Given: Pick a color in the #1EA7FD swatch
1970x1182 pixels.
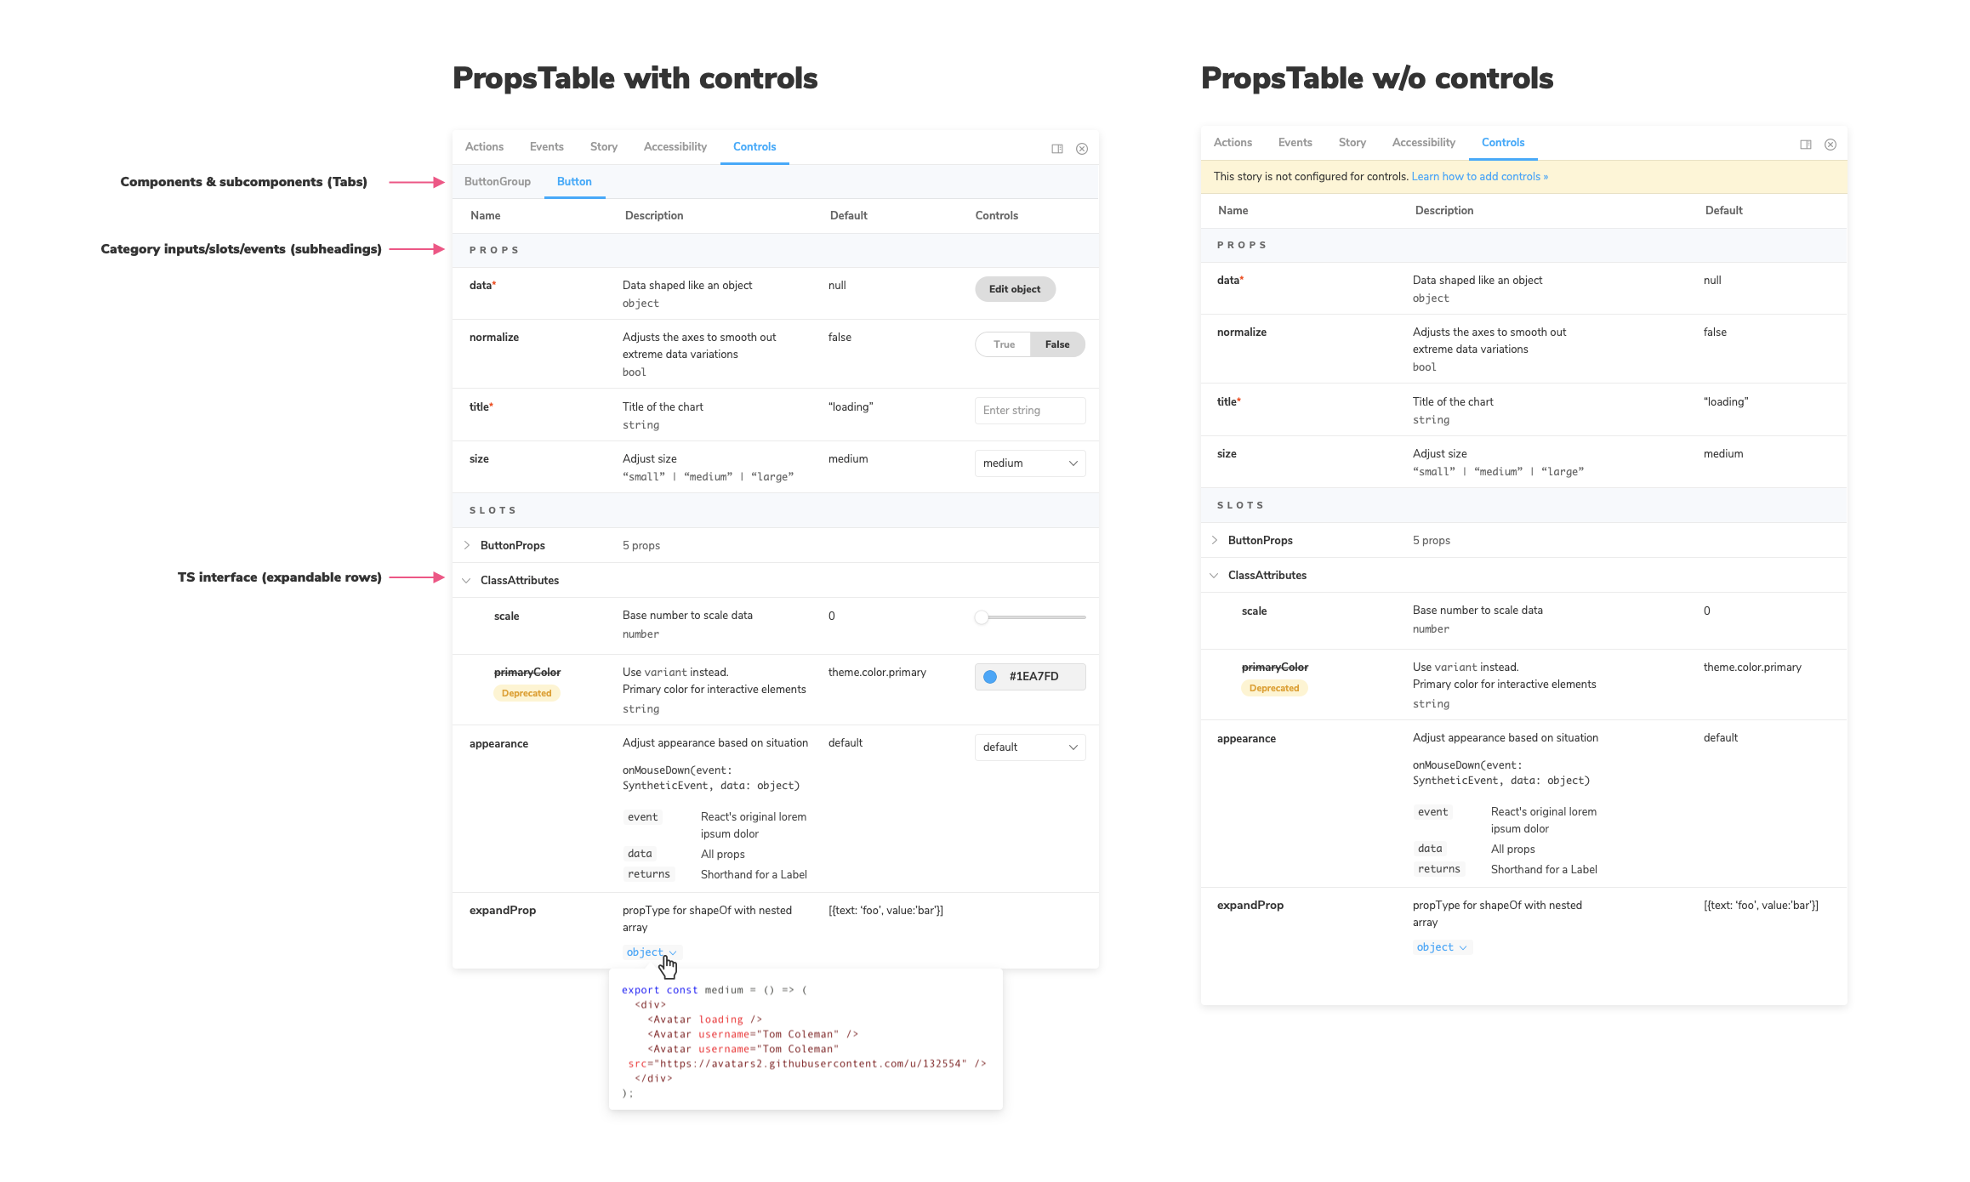Looking at the screenshot, I should click(x=1032, y=676).
